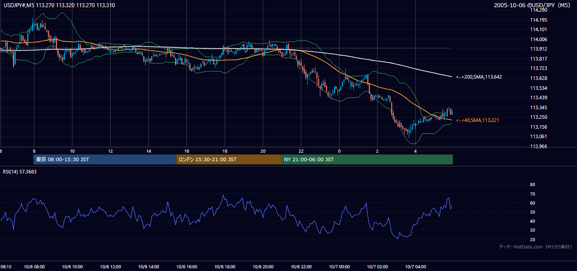Click the 113.534 price axis label
This screenshot has height=271, width=577.
point(538,88)
